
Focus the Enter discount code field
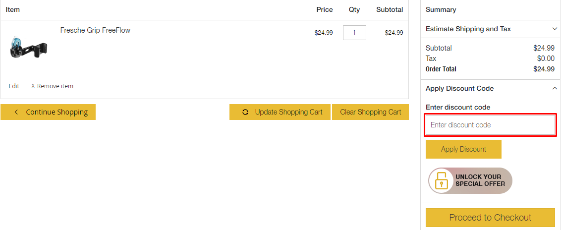click(x=490, y=125)
